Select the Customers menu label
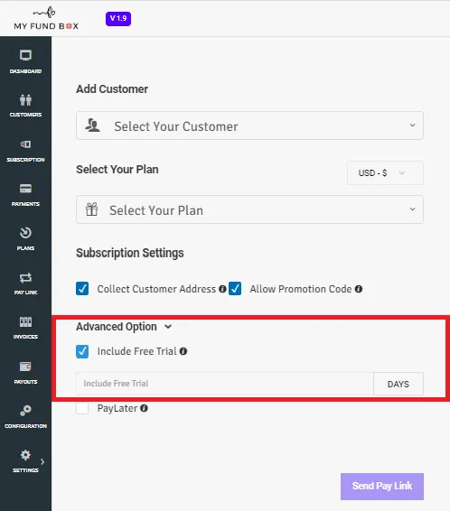Screen dimensions: 450x511 [25, 115]
